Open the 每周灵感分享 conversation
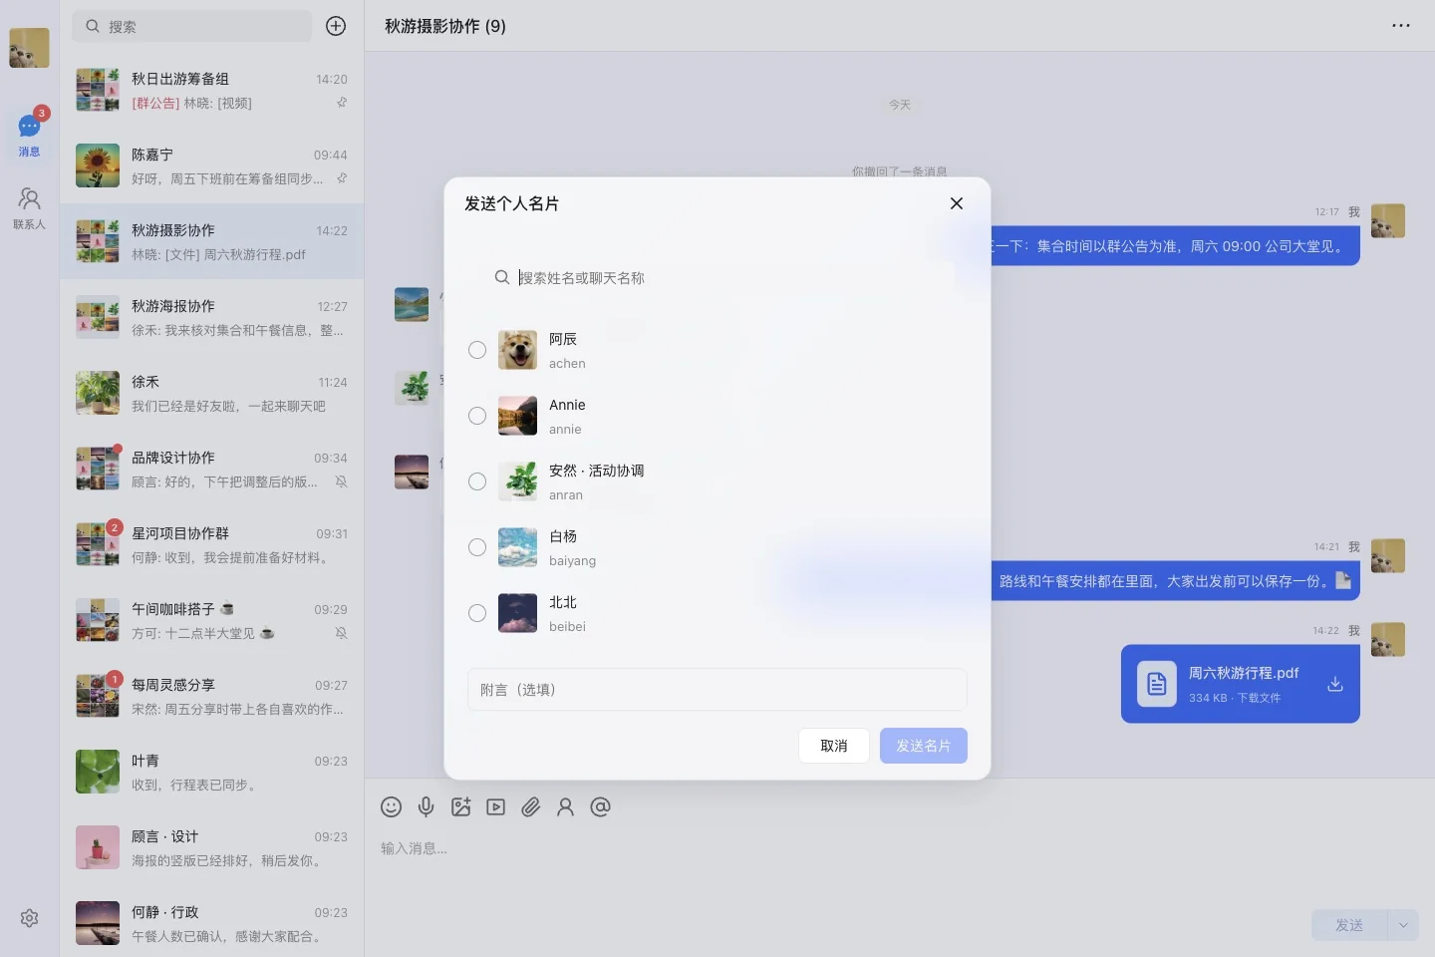The height and width of the screenshot is (957, 1435). click(x=211, y=696)
